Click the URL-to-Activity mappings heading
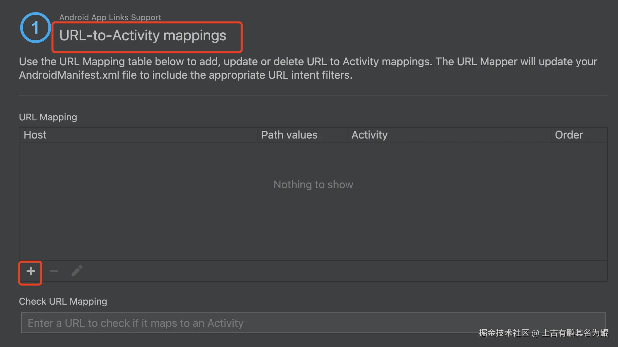 [x=143, y=36]
